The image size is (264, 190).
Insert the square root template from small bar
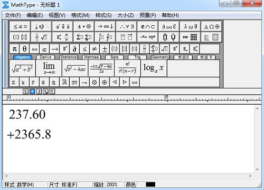tap(165, 49)
